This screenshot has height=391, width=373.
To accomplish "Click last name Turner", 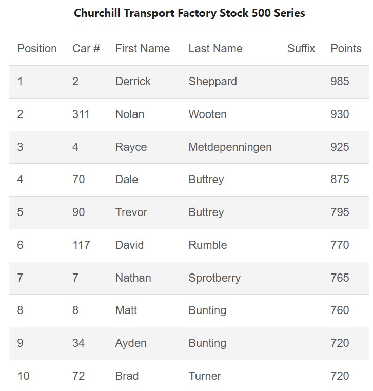I will tap(205, 376).
